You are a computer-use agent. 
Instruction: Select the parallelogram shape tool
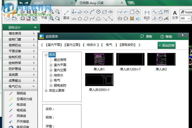click(86, 19)
